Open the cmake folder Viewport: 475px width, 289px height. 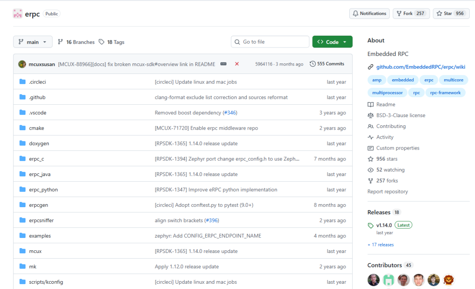(x=37, y=128)
